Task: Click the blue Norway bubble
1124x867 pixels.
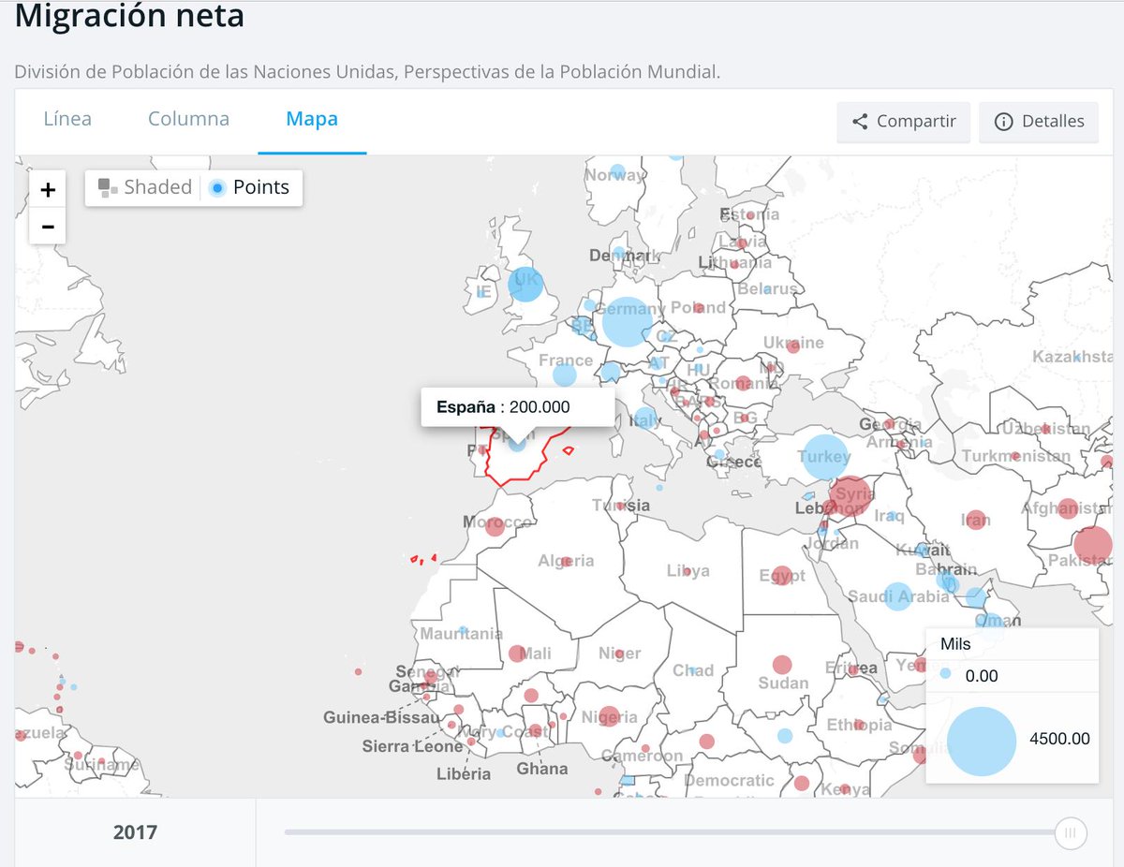Action: [617, 173]
